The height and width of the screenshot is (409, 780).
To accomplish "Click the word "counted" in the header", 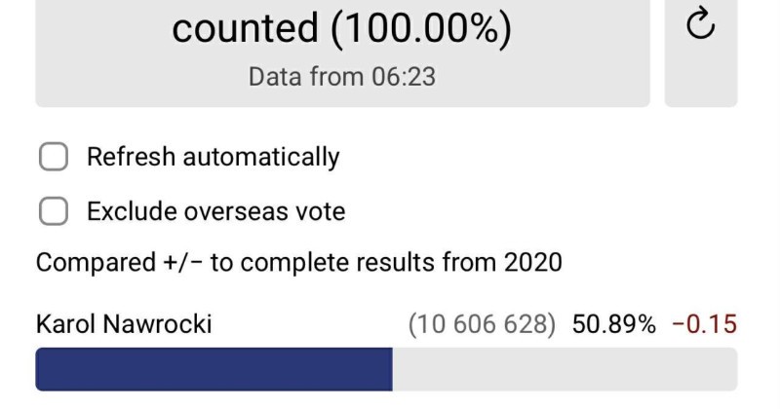I will click(243, 29).
